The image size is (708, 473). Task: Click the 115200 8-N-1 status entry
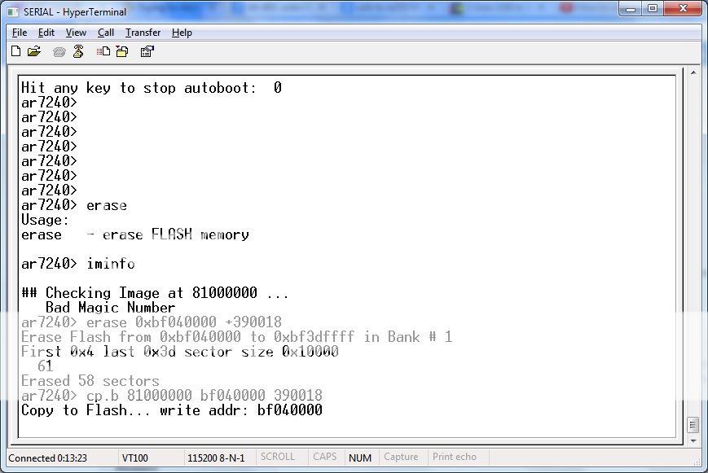coord(216,458)
